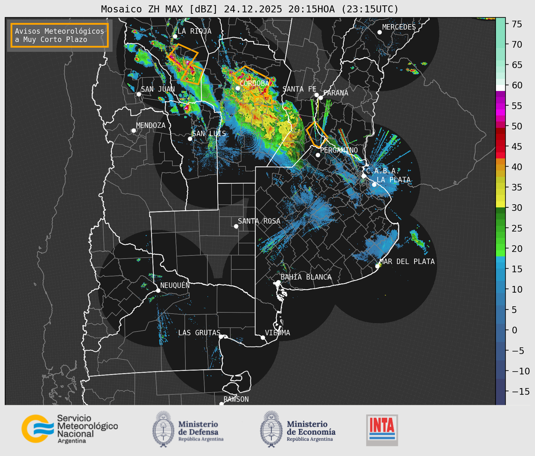This screenshot has width=535, height=456.
Task: Click the MAR DEL PLATA city label
Action: [x=407, y=261]
